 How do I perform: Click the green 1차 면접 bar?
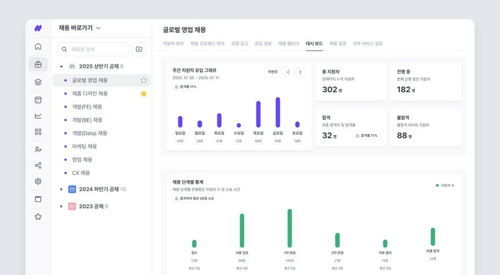point(289,228)
